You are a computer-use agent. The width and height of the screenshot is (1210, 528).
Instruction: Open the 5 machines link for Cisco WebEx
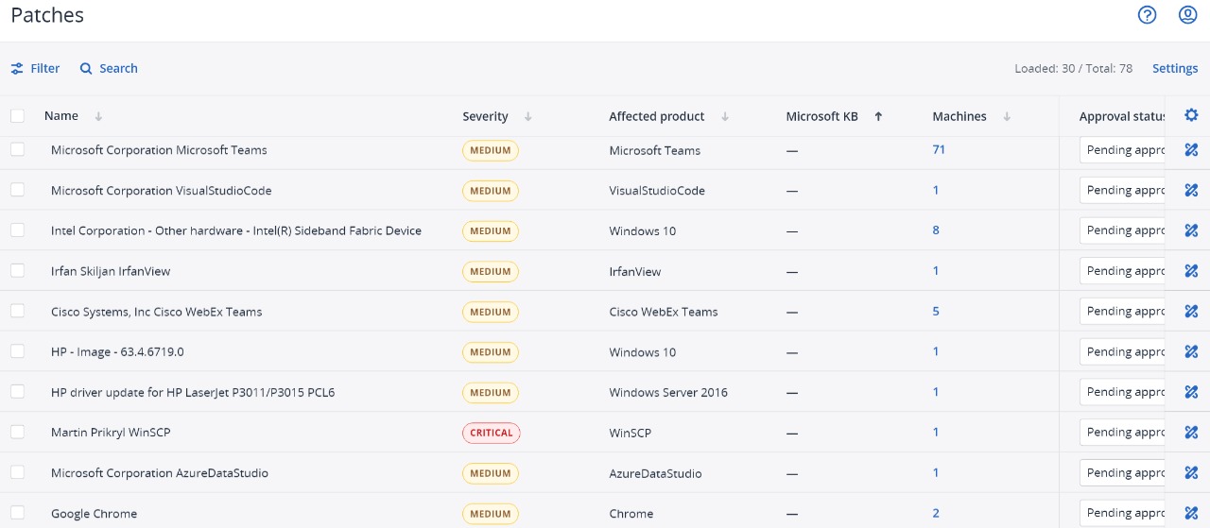pyautogui.click(x=936, y=311)
